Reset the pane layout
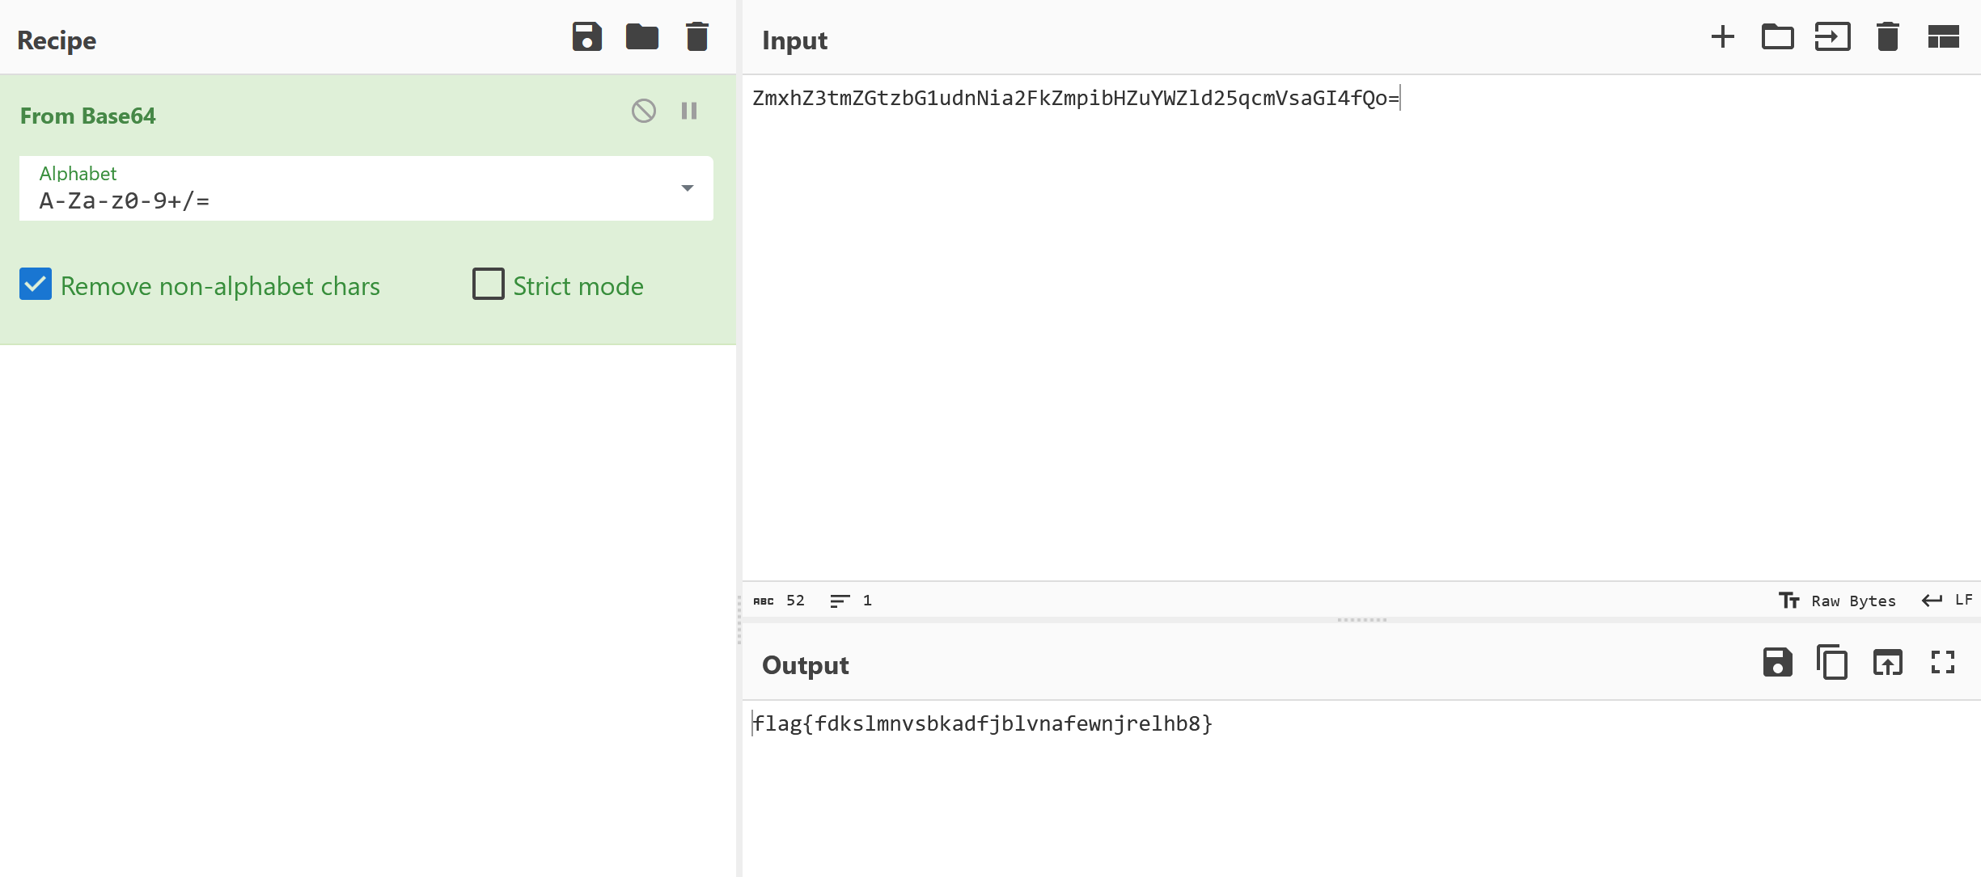Screen dimensions: 1981x877 (x=1943, y=37)
